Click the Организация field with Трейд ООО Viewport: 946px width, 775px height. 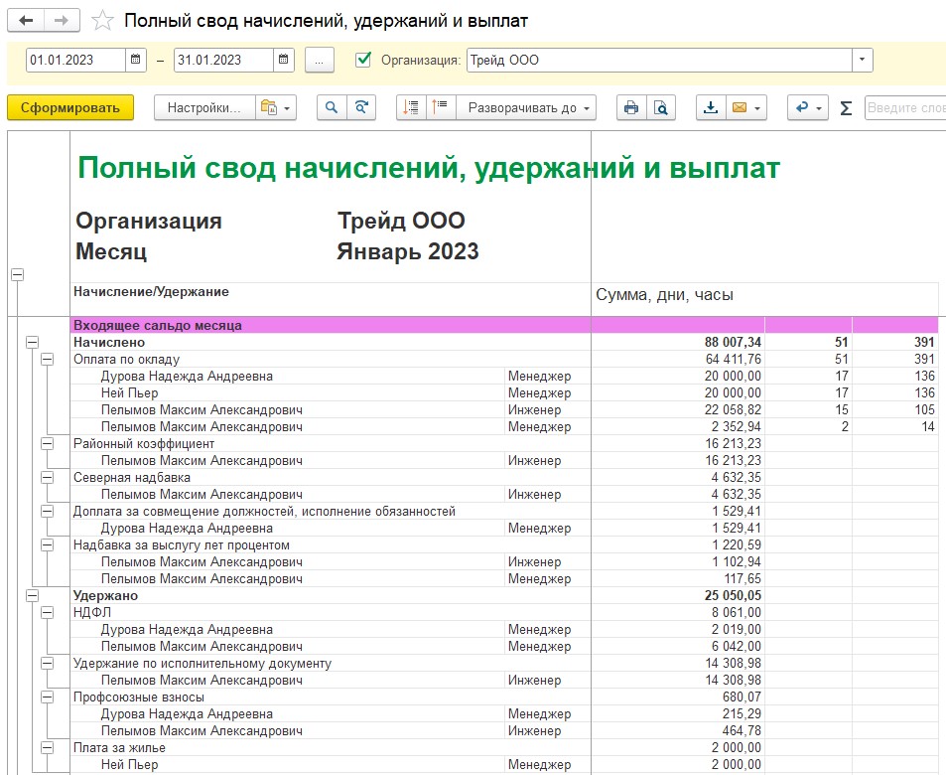659,60
